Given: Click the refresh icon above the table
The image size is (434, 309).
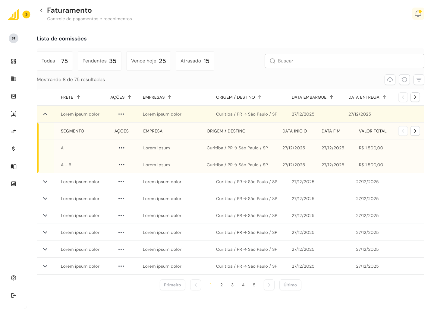Looking at the screenshot, I should tap(404, 80).
